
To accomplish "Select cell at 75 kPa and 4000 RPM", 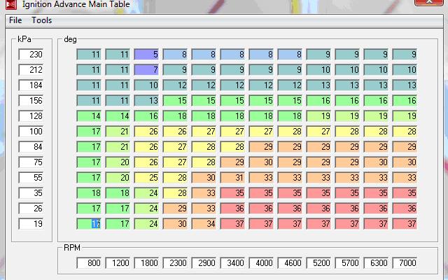I will 261,162.
